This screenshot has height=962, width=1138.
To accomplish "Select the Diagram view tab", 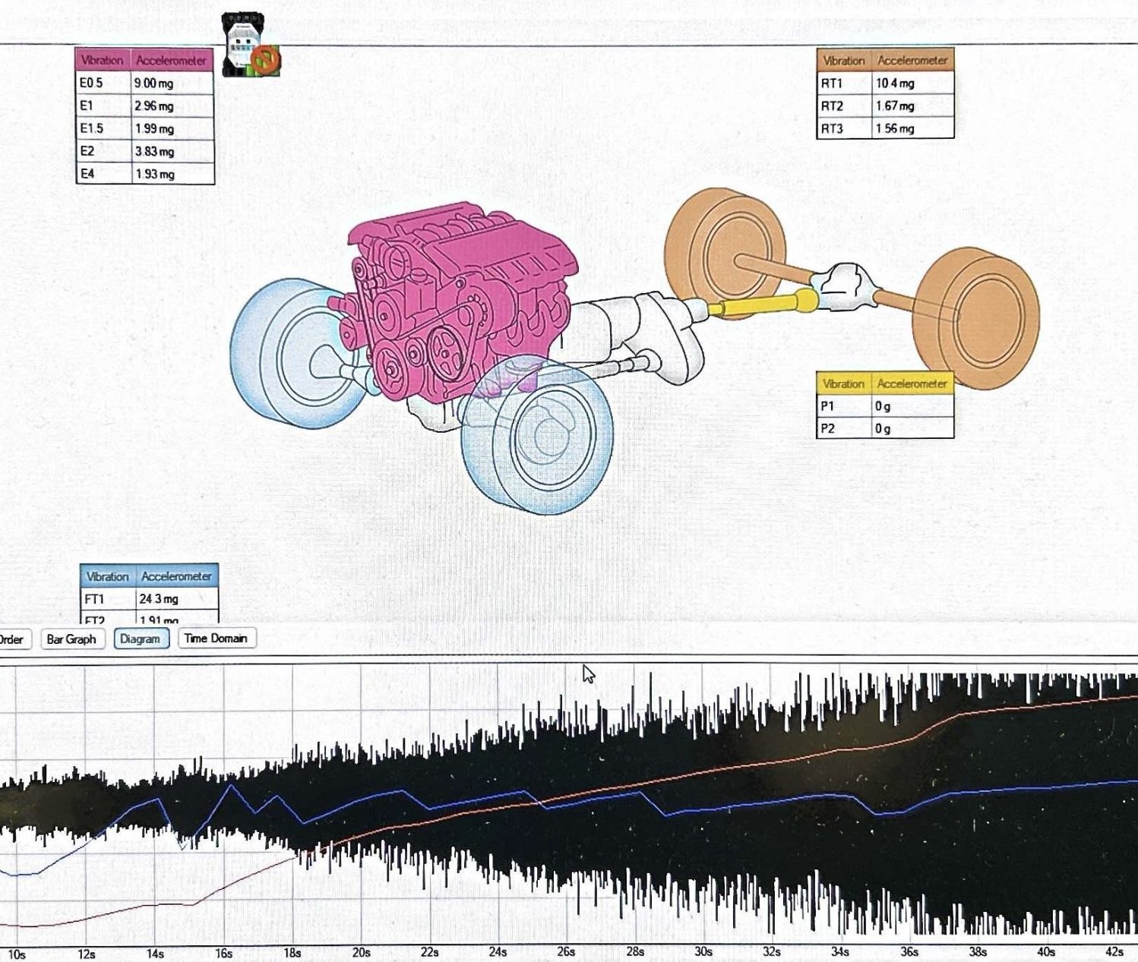I will pyautogui.click(x=141, y=639).
